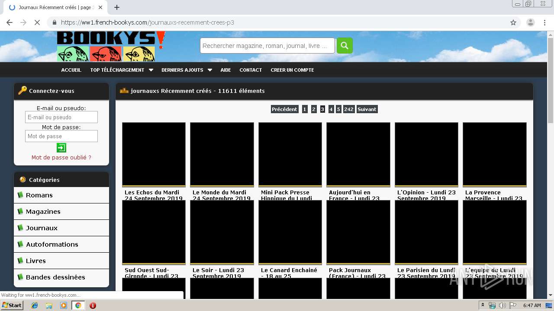Viewport: 554px width, 311px height.
Task: Click the green login arrow icon
Action: click(x=61, y=148)
